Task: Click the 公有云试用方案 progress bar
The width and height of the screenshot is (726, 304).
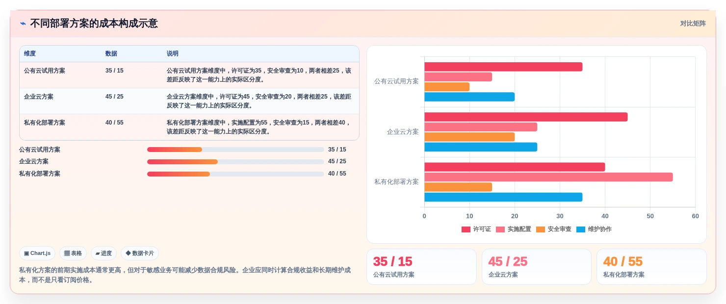Action: tap(235, 150)
